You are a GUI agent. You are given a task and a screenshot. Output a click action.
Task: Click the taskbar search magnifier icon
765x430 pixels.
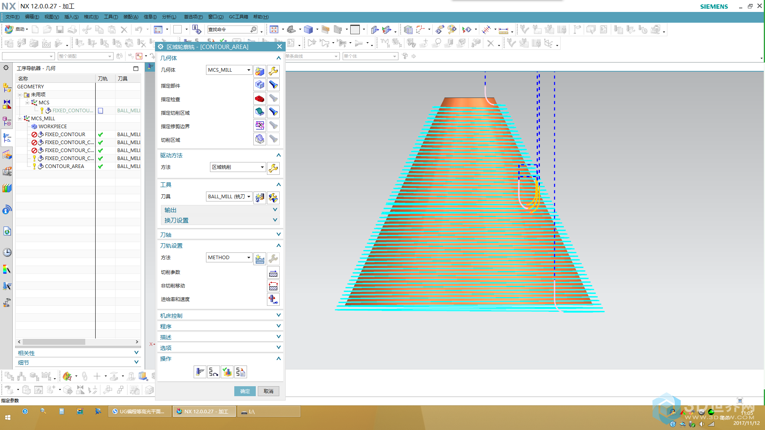tap(43, 411)
